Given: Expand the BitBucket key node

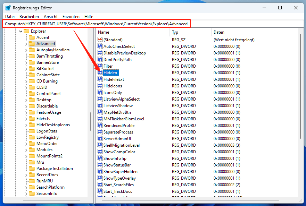Looking at the screenshot, I should [x=26, y=69].
